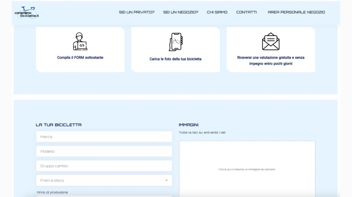Open the CONTATTI navigation link

pos(246,12)
